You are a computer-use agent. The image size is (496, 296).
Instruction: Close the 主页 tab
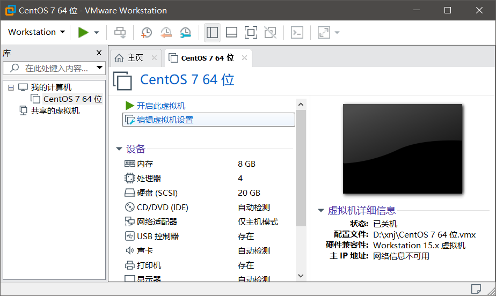coord(154,58)
